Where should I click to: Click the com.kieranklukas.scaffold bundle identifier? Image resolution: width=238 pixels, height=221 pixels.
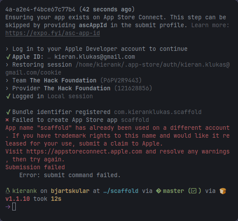coord(158,112)
